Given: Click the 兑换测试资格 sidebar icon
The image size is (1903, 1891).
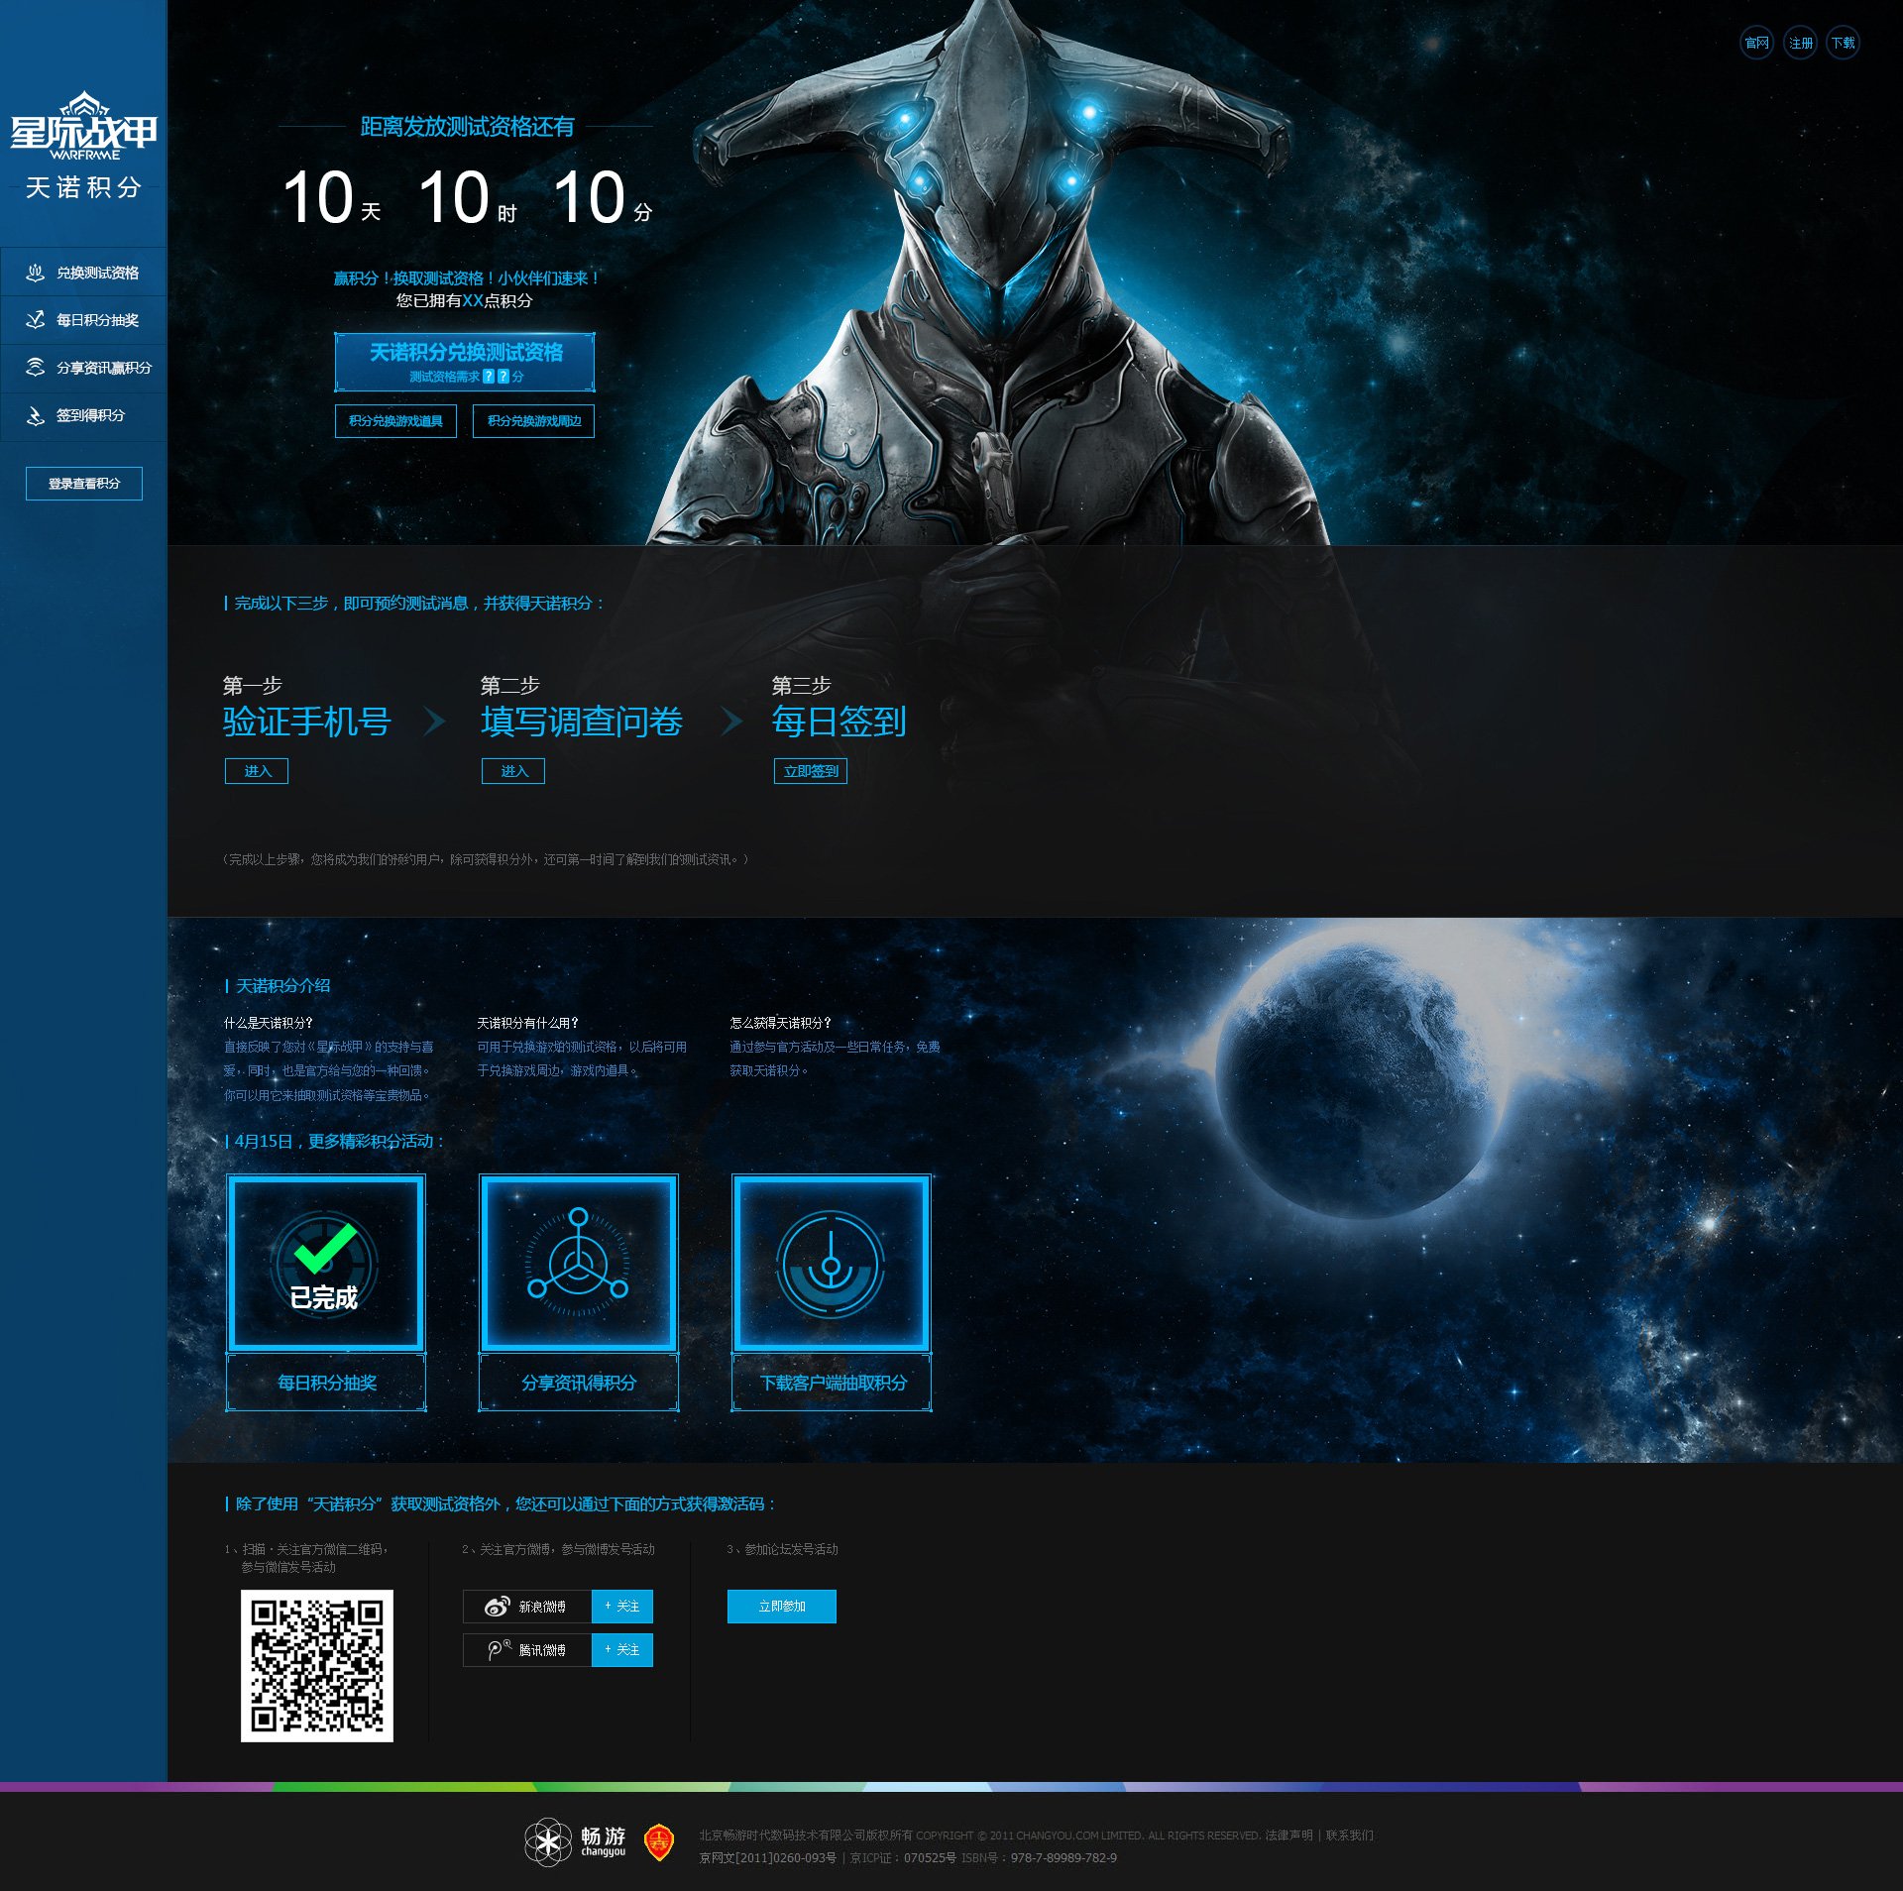Looking at the screenshot, I should click(36, 273).
